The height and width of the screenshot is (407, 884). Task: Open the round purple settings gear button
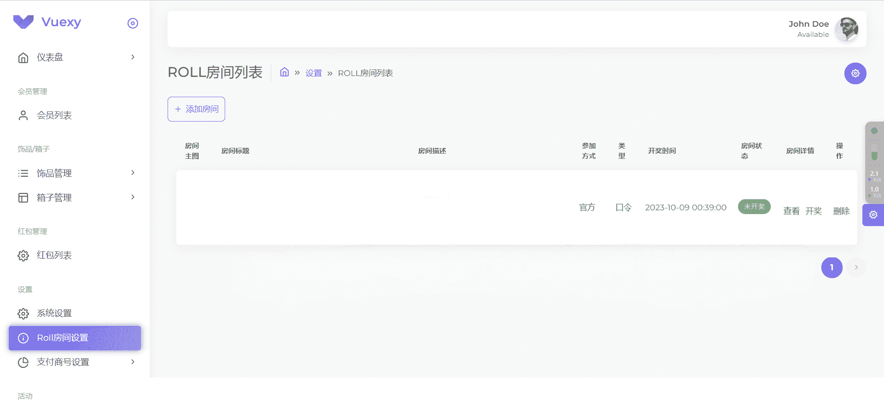point(855,74)
